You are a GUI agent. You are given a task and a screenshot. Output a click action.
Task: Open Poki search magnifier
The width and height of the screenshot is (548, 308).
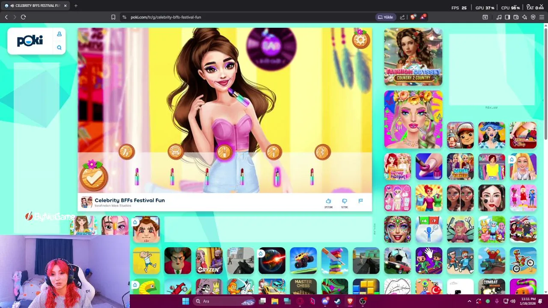pyautogui.click(x=59, y=47)
